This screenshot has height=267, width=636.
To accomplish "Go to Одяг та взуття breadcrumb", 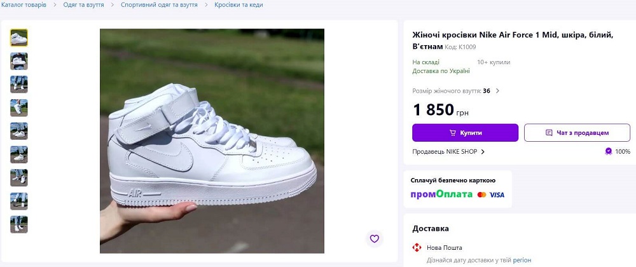I will pyautogui.click(x=83, y=4).
